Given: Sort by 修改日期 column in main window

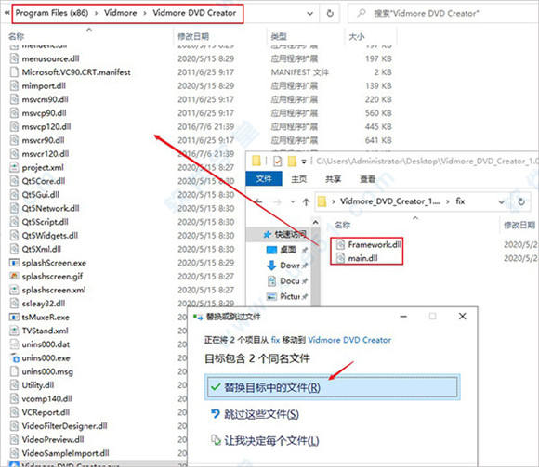Looking at the screenshot, I should pyautogui.click(x=193, y=36).
